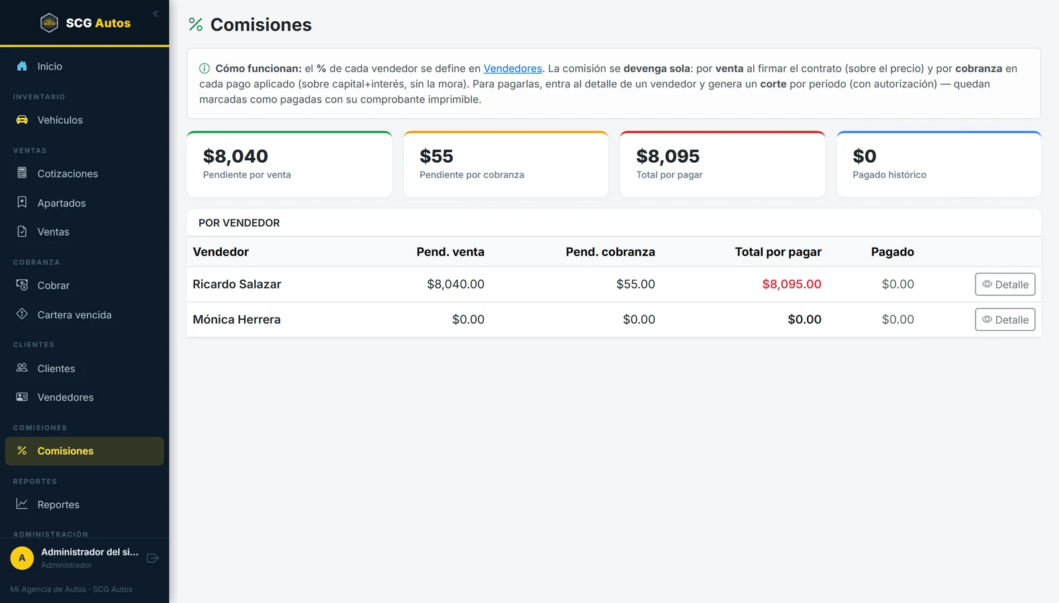Follow the Vendedores link in the info box
1059x603 pixels.
512,68
